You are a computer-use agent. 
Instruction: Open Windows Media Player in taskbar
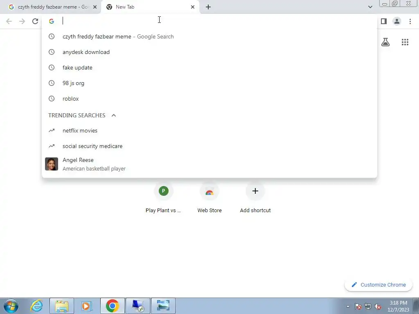87,306
